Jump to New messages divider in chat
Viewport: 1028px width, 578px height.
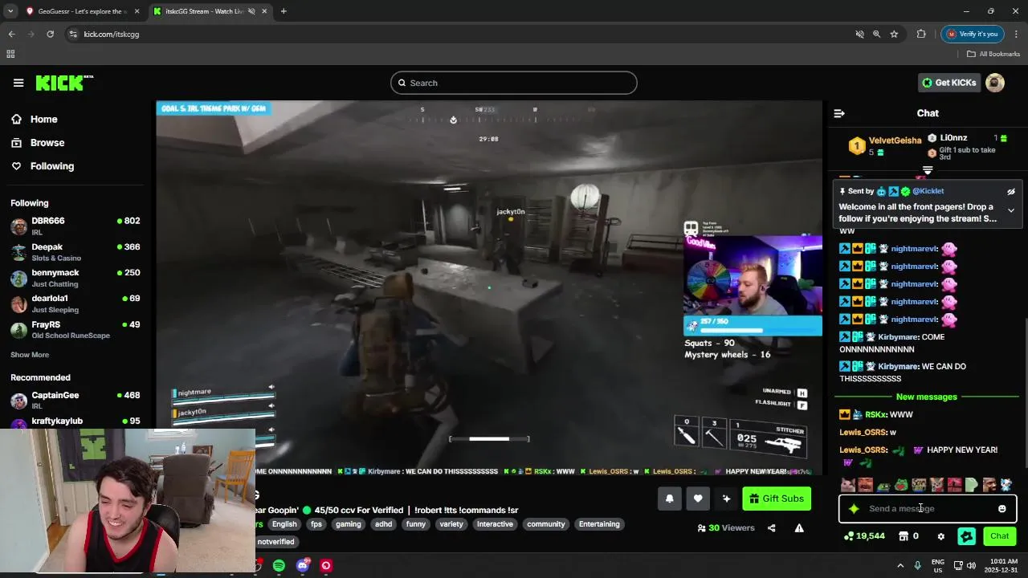click(x=927, y=397)
